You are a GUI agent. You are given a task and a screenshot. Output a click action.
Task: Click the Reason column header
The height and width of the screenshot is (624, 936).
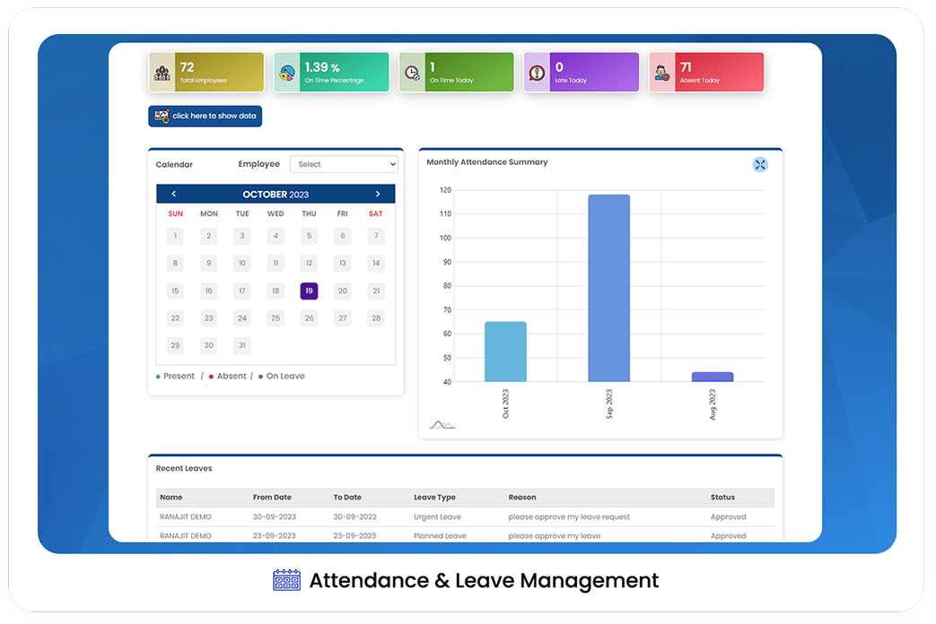point(522,497)
